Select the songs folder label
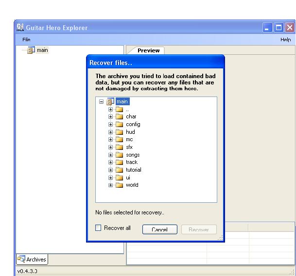Image resolution: width=296 pixels, height=276 pixels. coord(133,155)
